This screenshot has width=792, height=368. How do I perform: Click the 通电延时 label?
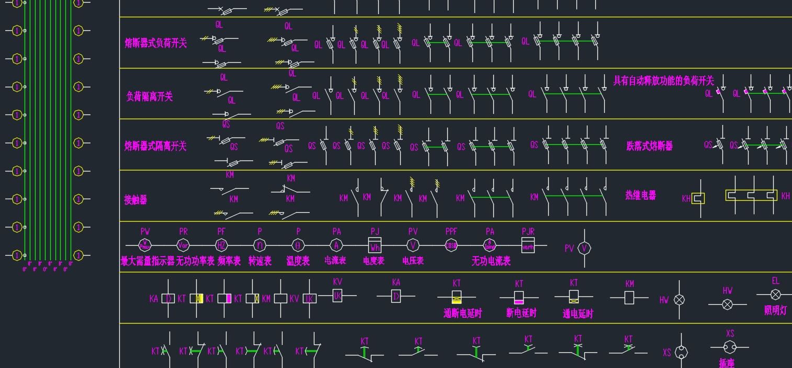[x=578, y=314]
